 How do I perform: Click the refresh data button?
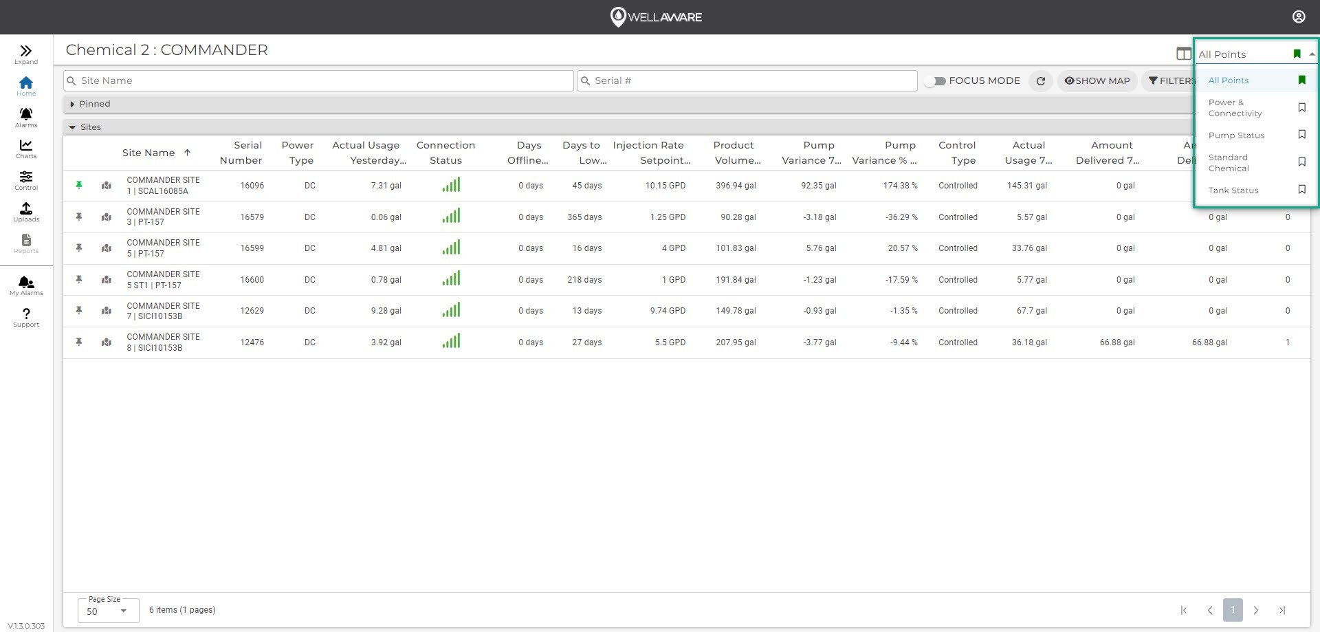[1041, 80]
